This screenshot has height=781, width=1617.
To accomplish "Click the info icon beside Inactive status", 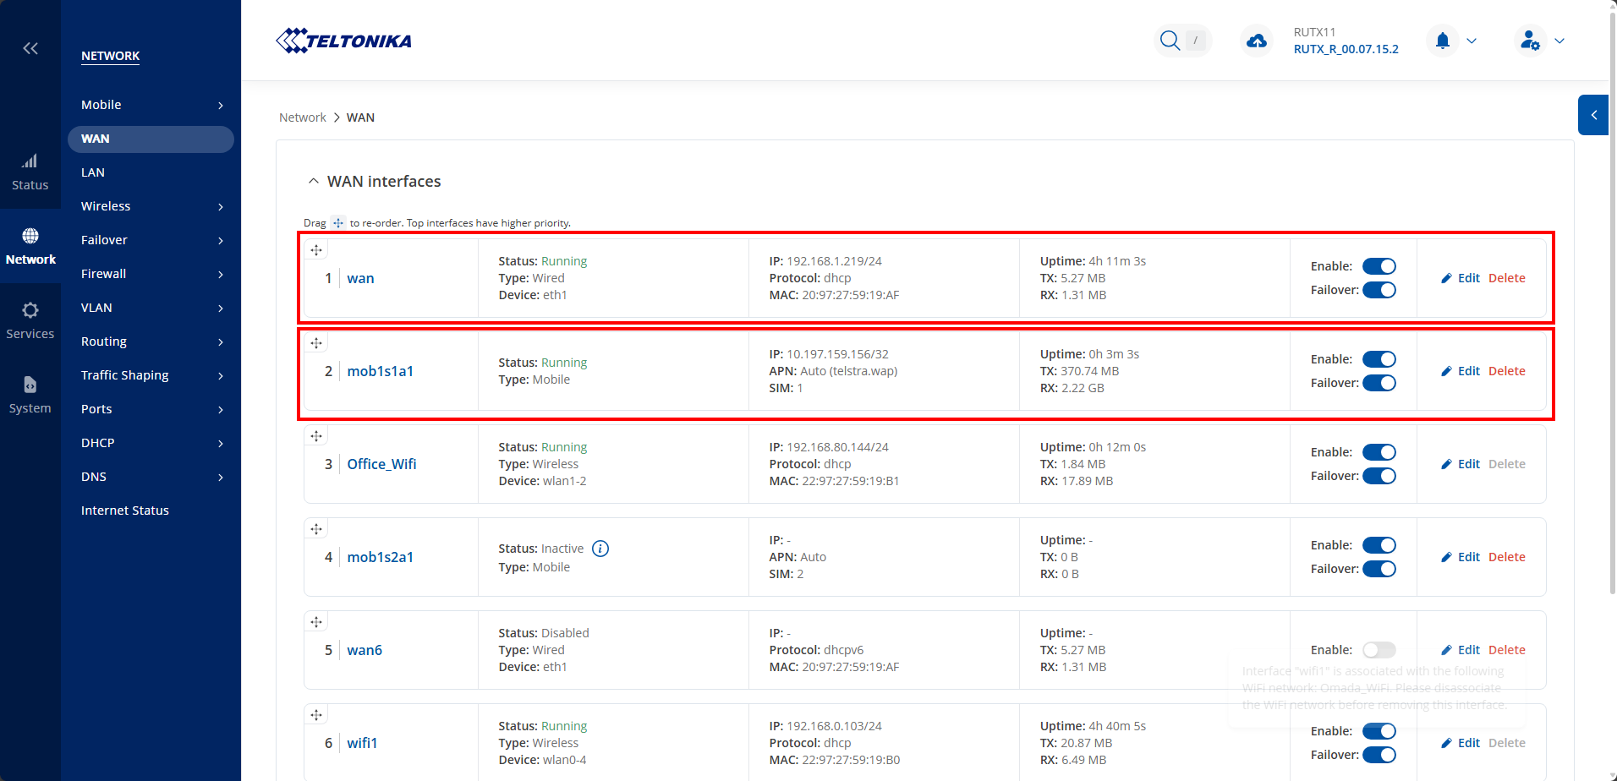I will pyautogui.click(x=600, y=549).
